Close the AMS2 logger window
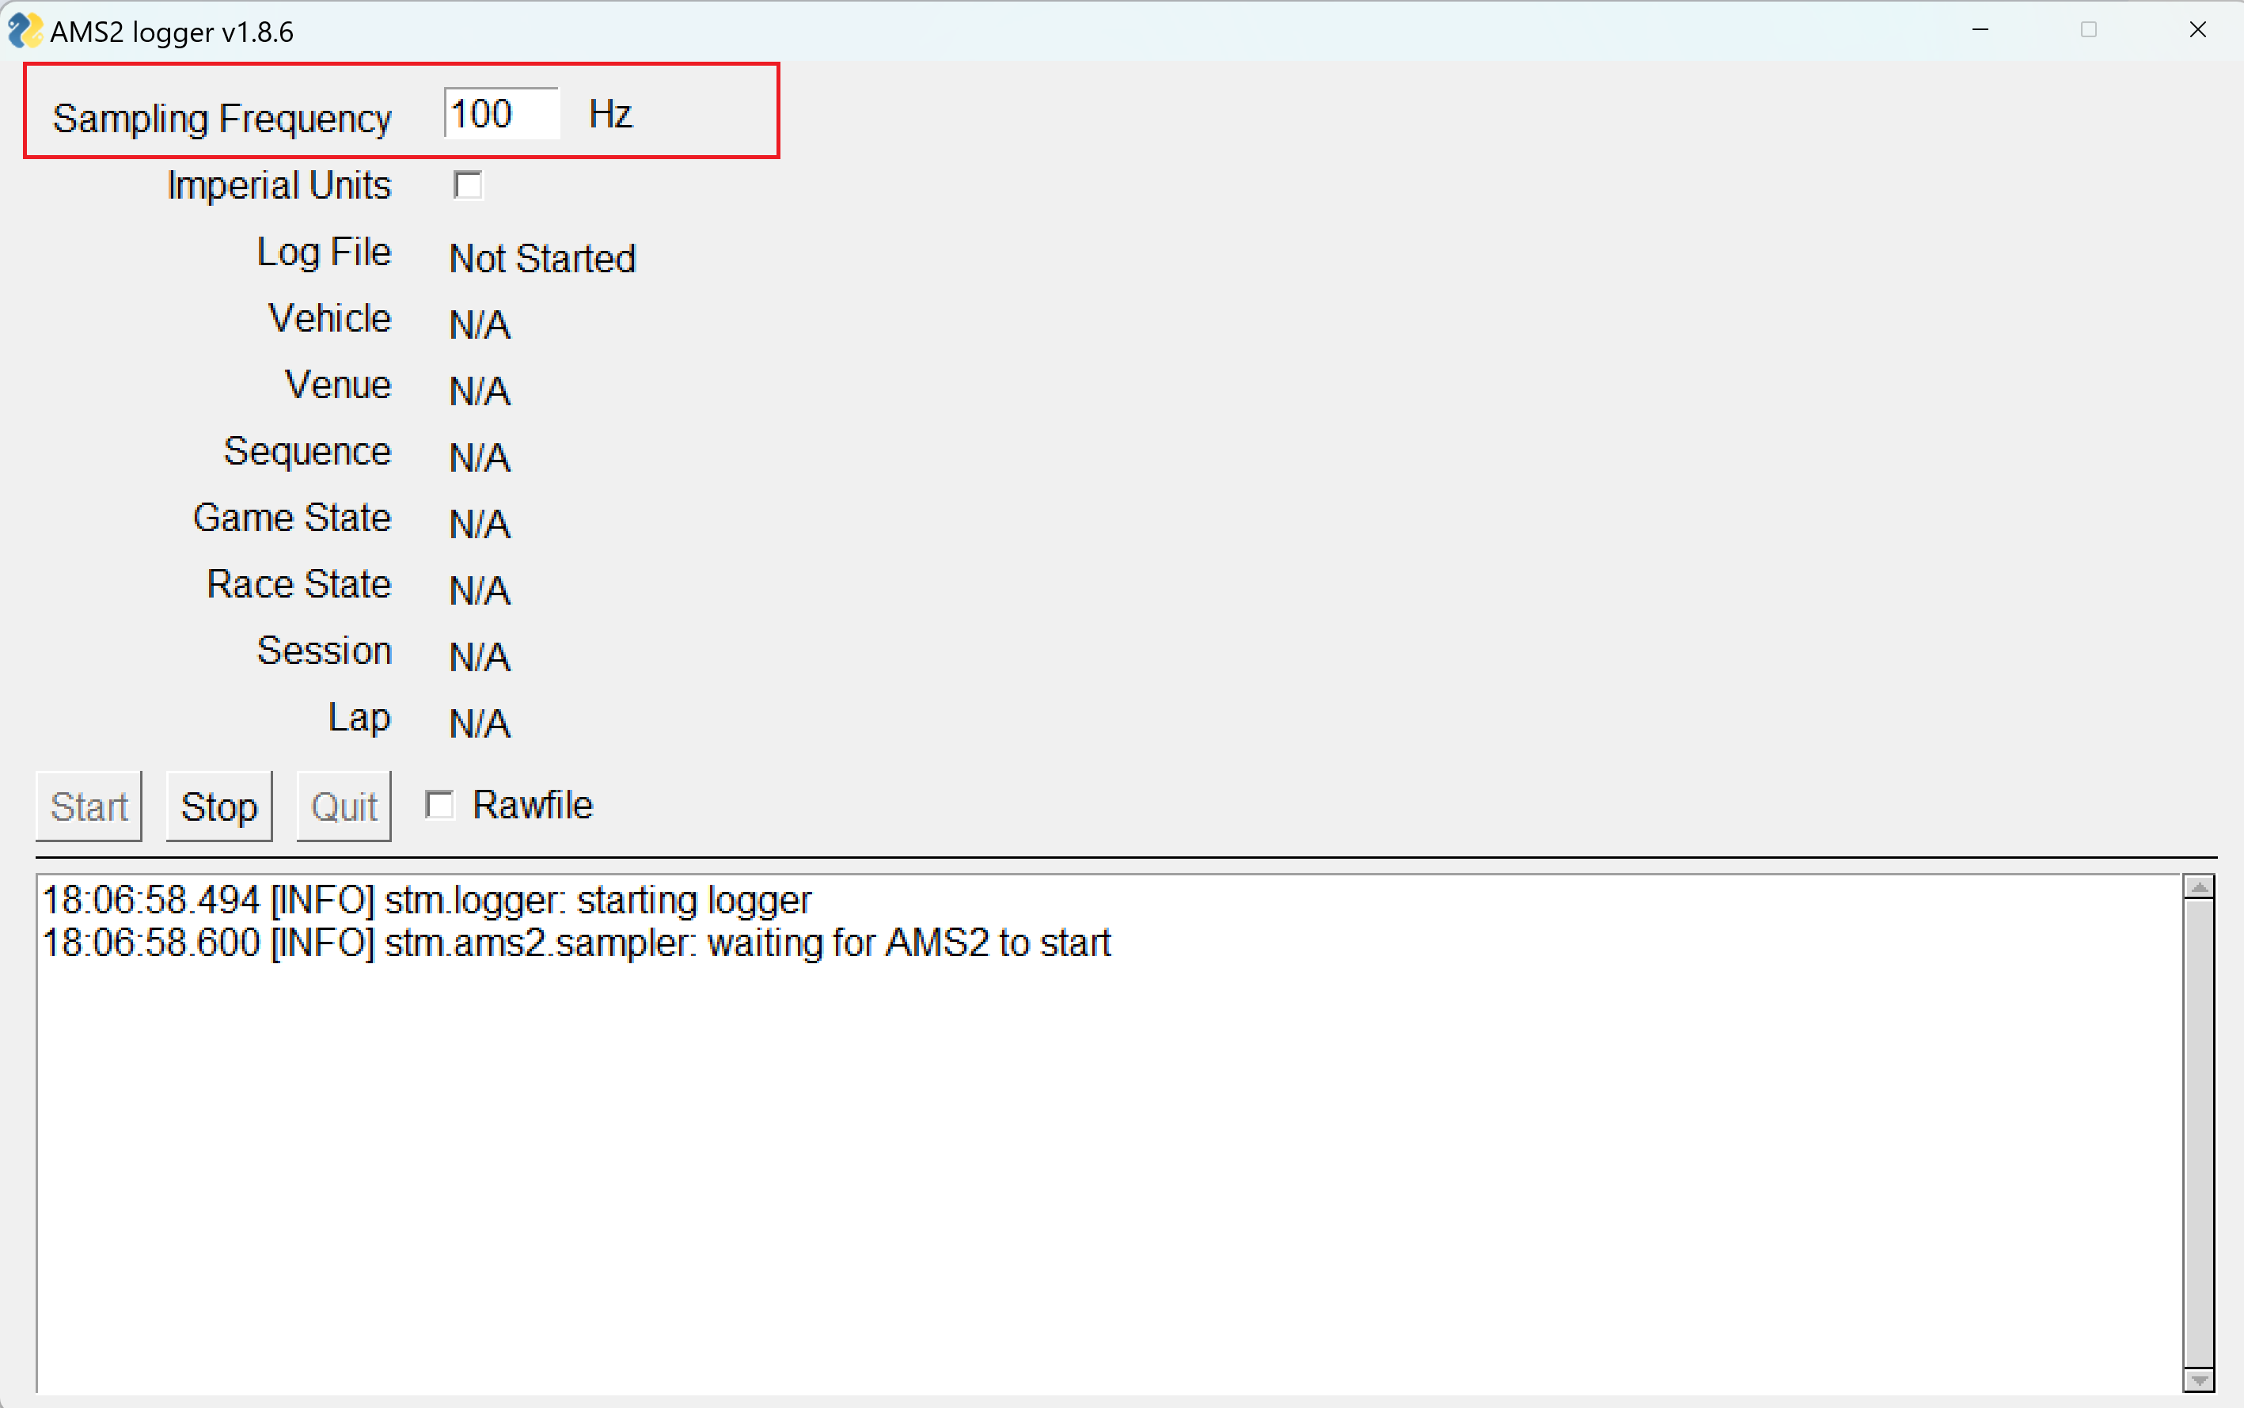2244x1408 pixels. [2197, 30]
